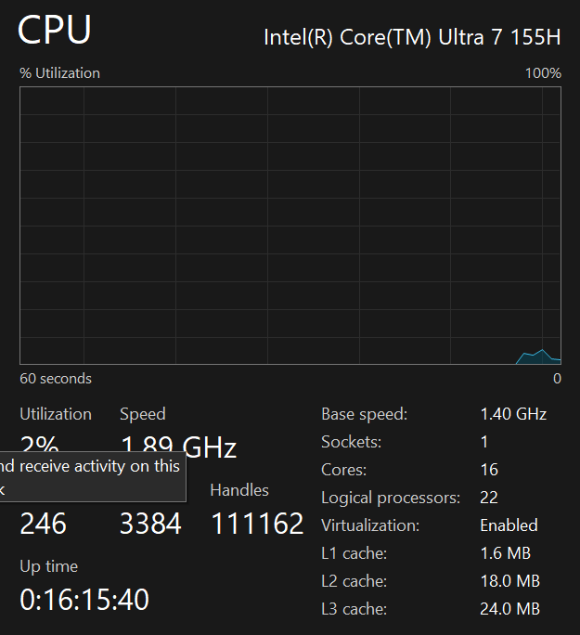Screen dimensions: 580x635
Task: Click the Logical processors label
Action: point(390,499)
